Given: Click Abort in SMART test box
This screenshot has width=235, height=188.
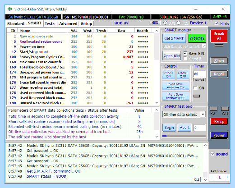Looking at the screenshot, I should pyautogui.click(x=184, y=128).
